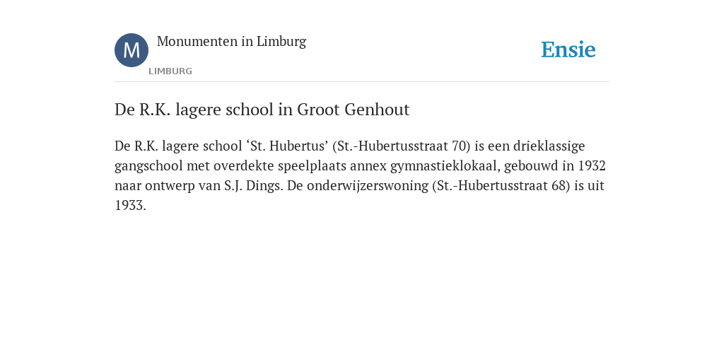This screenshot has height=362, width=724.
Task: Click the word 'gymnastieklokaal' in the paragraph
Action: [x=445, y=165]
